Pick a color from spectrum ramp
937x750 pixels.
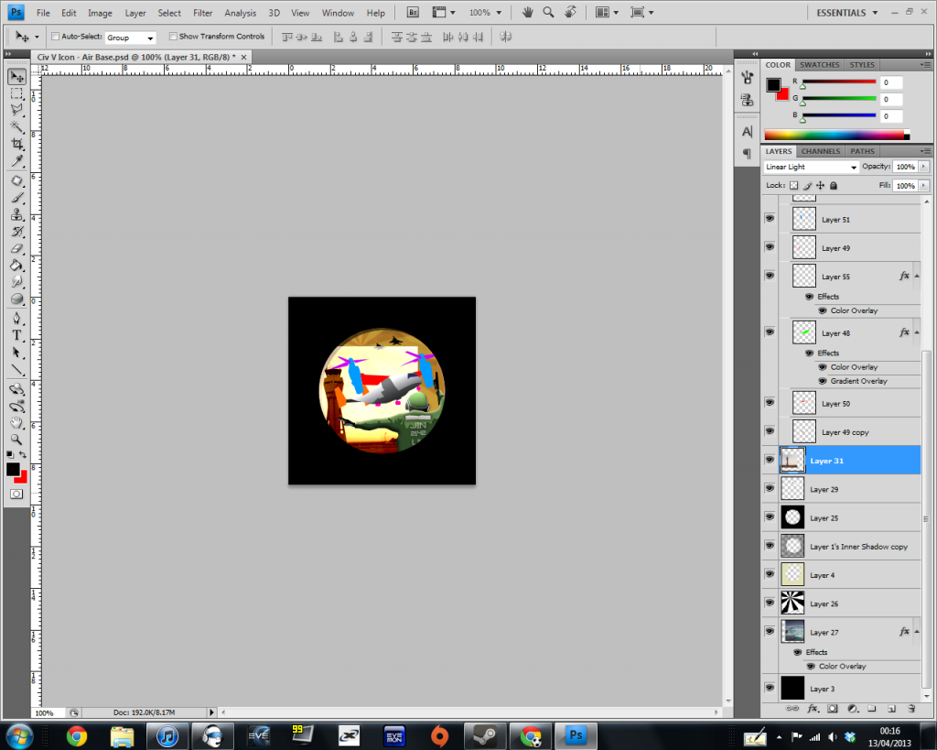(836, 136)
